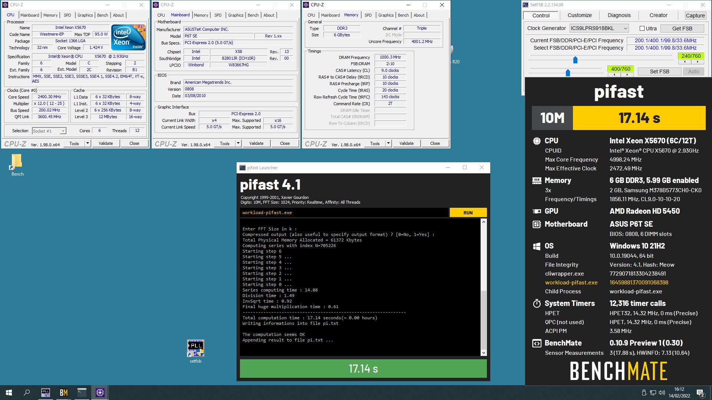Open the taskbar clock and date
The height and width of the screenshot is (400, 712).
point(679,393)
